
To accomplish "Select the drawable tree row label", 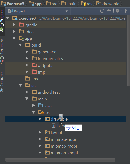I will pyautogui.click(x=59, y=119).
